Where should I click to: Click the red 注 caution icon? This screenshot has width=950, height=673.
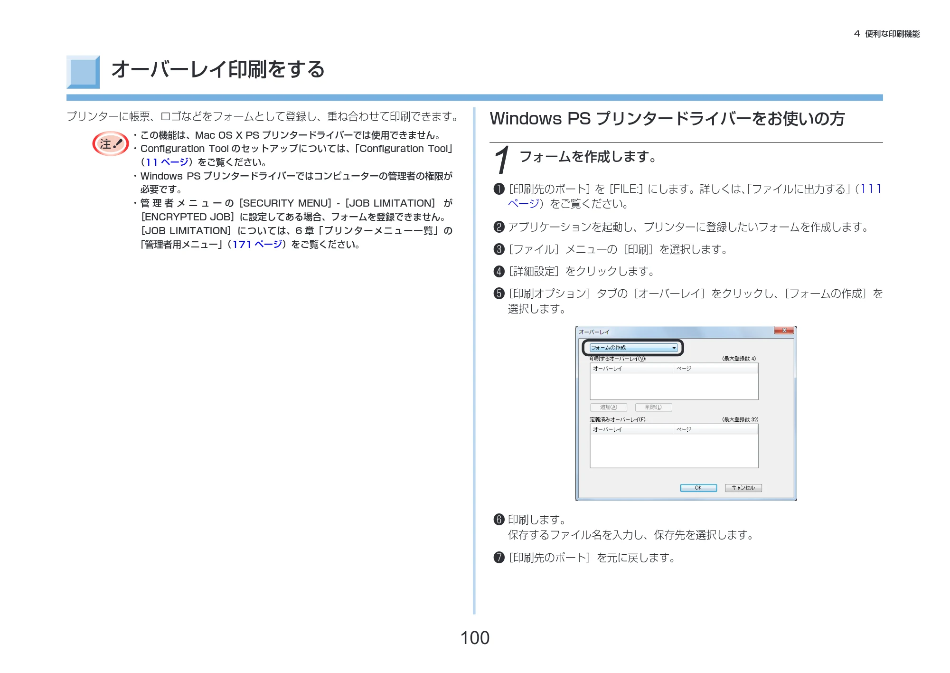pos(111,143)
